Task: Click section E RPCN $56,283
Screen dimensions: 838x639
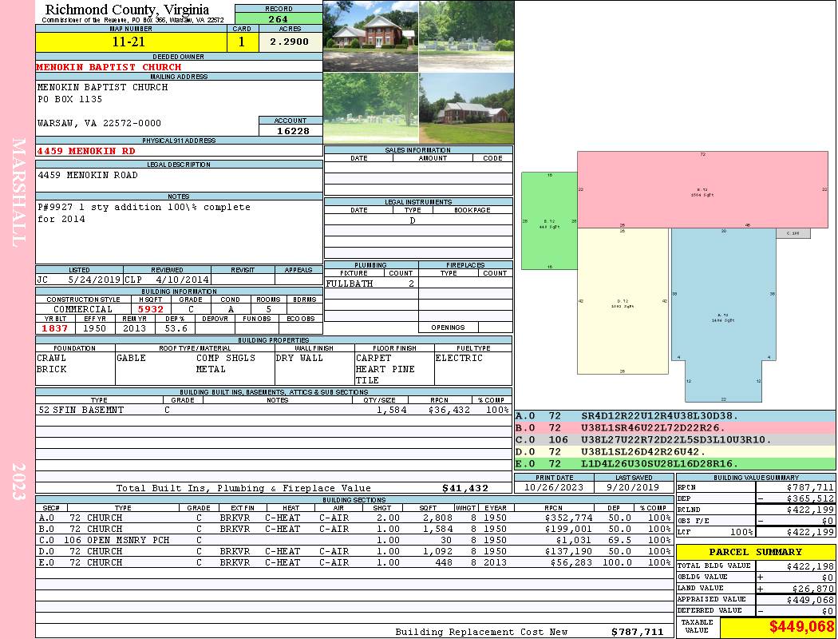Action: [x=571, y=562]
